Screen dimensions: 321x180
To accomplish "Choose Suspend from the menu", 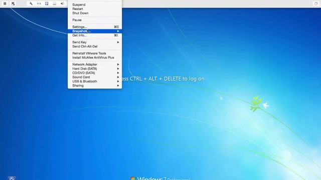I will coord(95,4).
